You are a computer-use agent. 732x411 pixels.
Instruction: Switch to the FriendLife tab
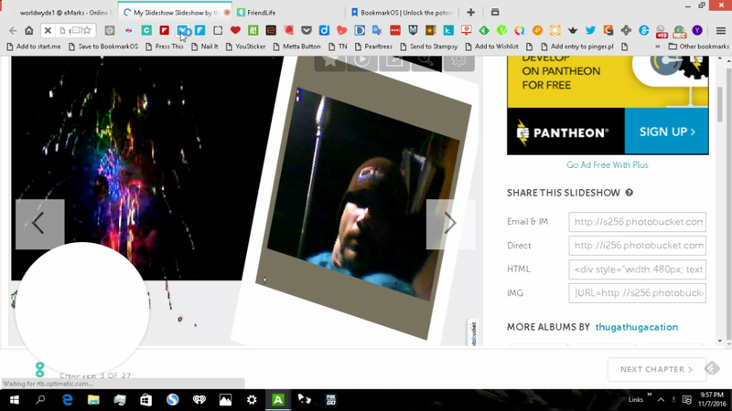(x=284, y=13)
